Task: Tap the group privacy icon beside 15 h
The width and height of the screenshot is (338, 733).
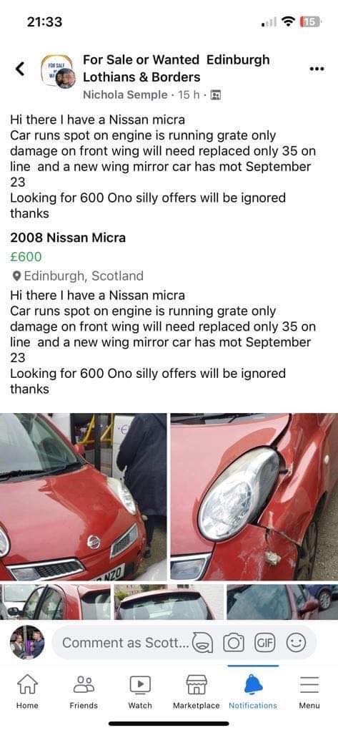Action: point(215,95)
